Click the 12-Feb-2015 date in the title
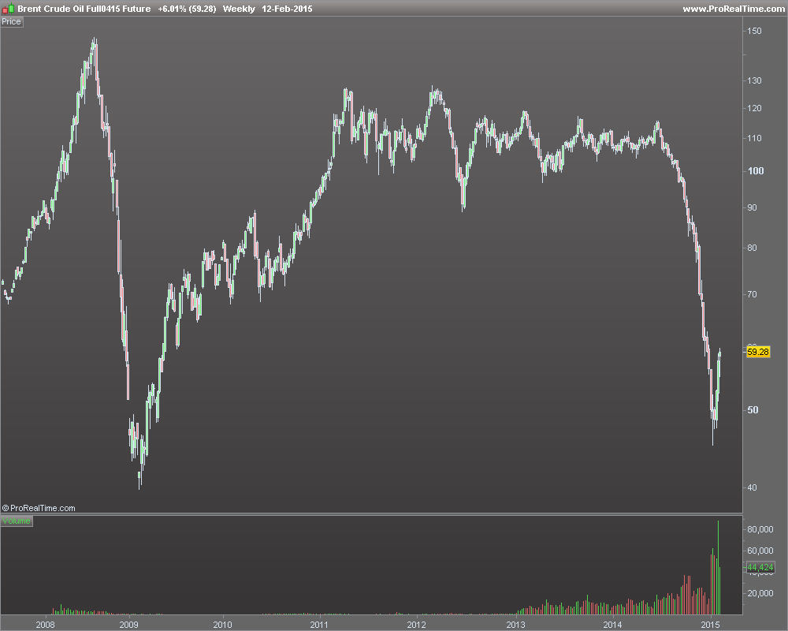788x631 pixels. pyautogui.click(x=287, y=9)
